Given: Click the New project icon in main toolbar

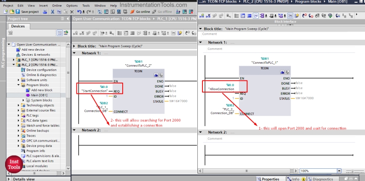Looking at the screenshot, I should coord(6,11).
